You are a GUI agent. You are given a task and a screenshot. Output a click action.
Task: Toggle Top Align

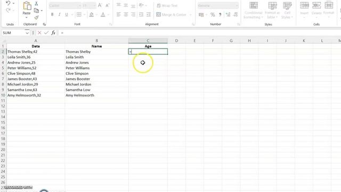pos(118,5)
